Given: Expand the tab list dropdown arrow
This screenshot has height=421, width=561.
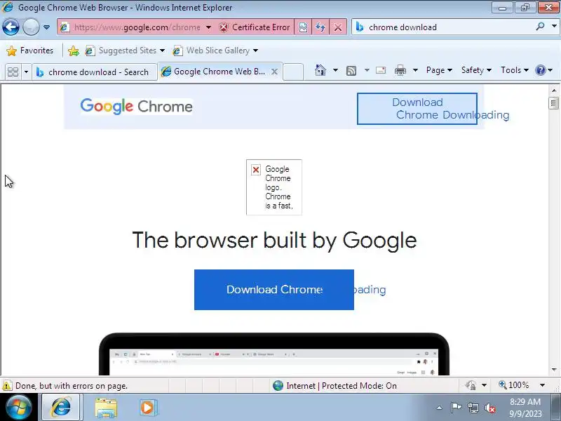Looking at the screenshot, I should click(x=26, y=72).
